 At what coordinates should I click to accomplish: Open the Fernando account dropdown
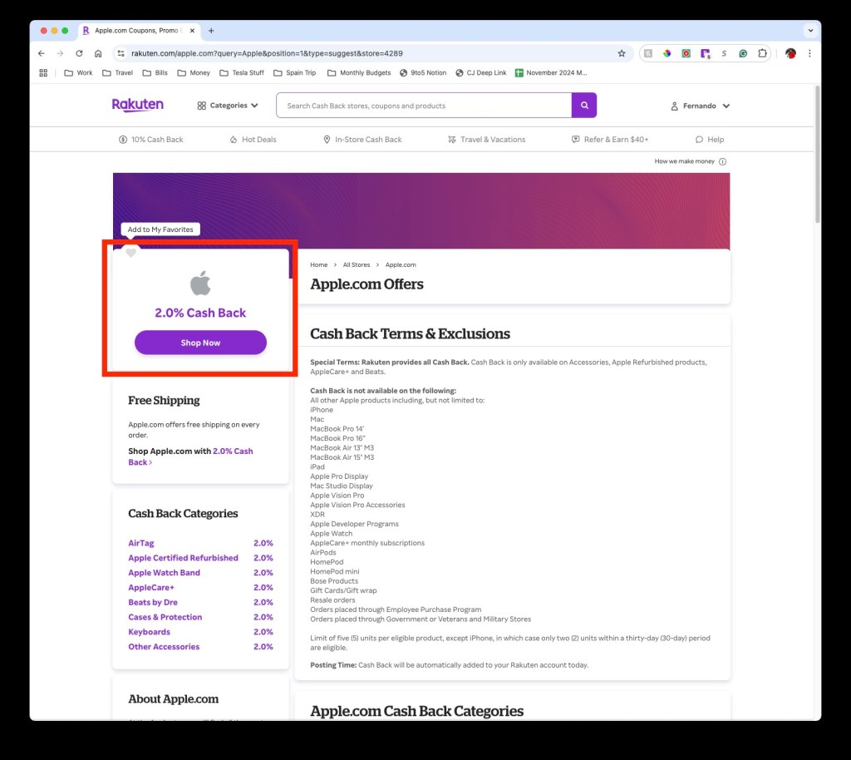[x=701, y=106]
